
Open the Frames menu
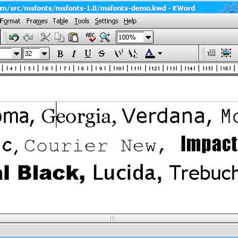[37, 21]
